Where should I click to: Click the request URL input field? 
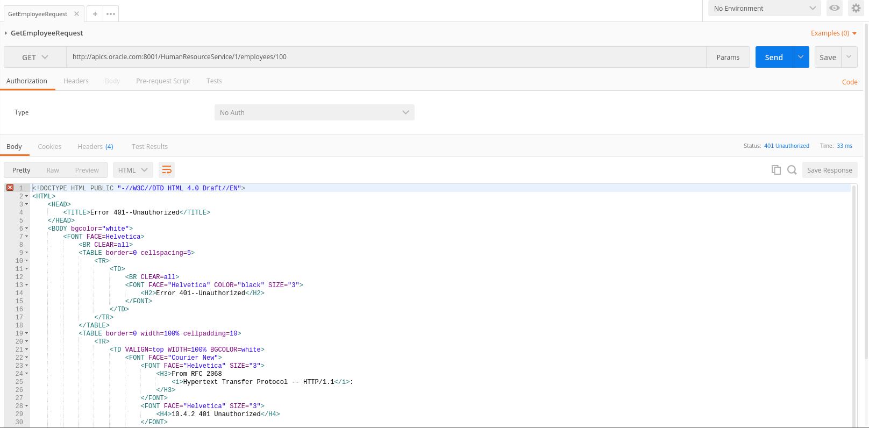386,57
